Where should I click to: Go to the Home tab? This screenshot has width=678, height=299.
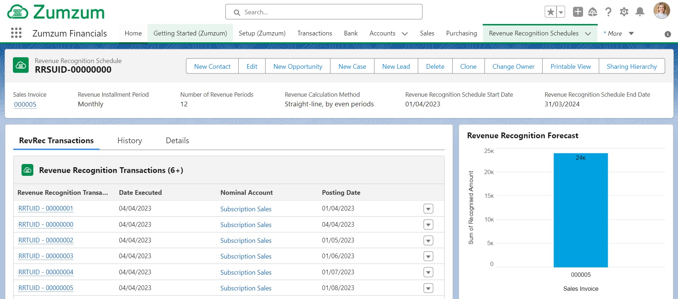point(133,33)
